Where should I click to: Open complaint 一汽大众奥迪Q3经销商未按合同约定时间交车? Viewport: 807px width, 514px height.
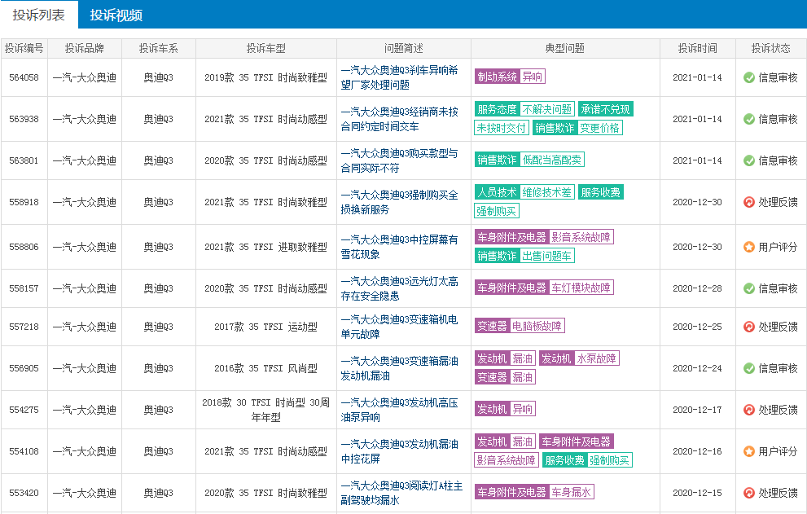399,119
